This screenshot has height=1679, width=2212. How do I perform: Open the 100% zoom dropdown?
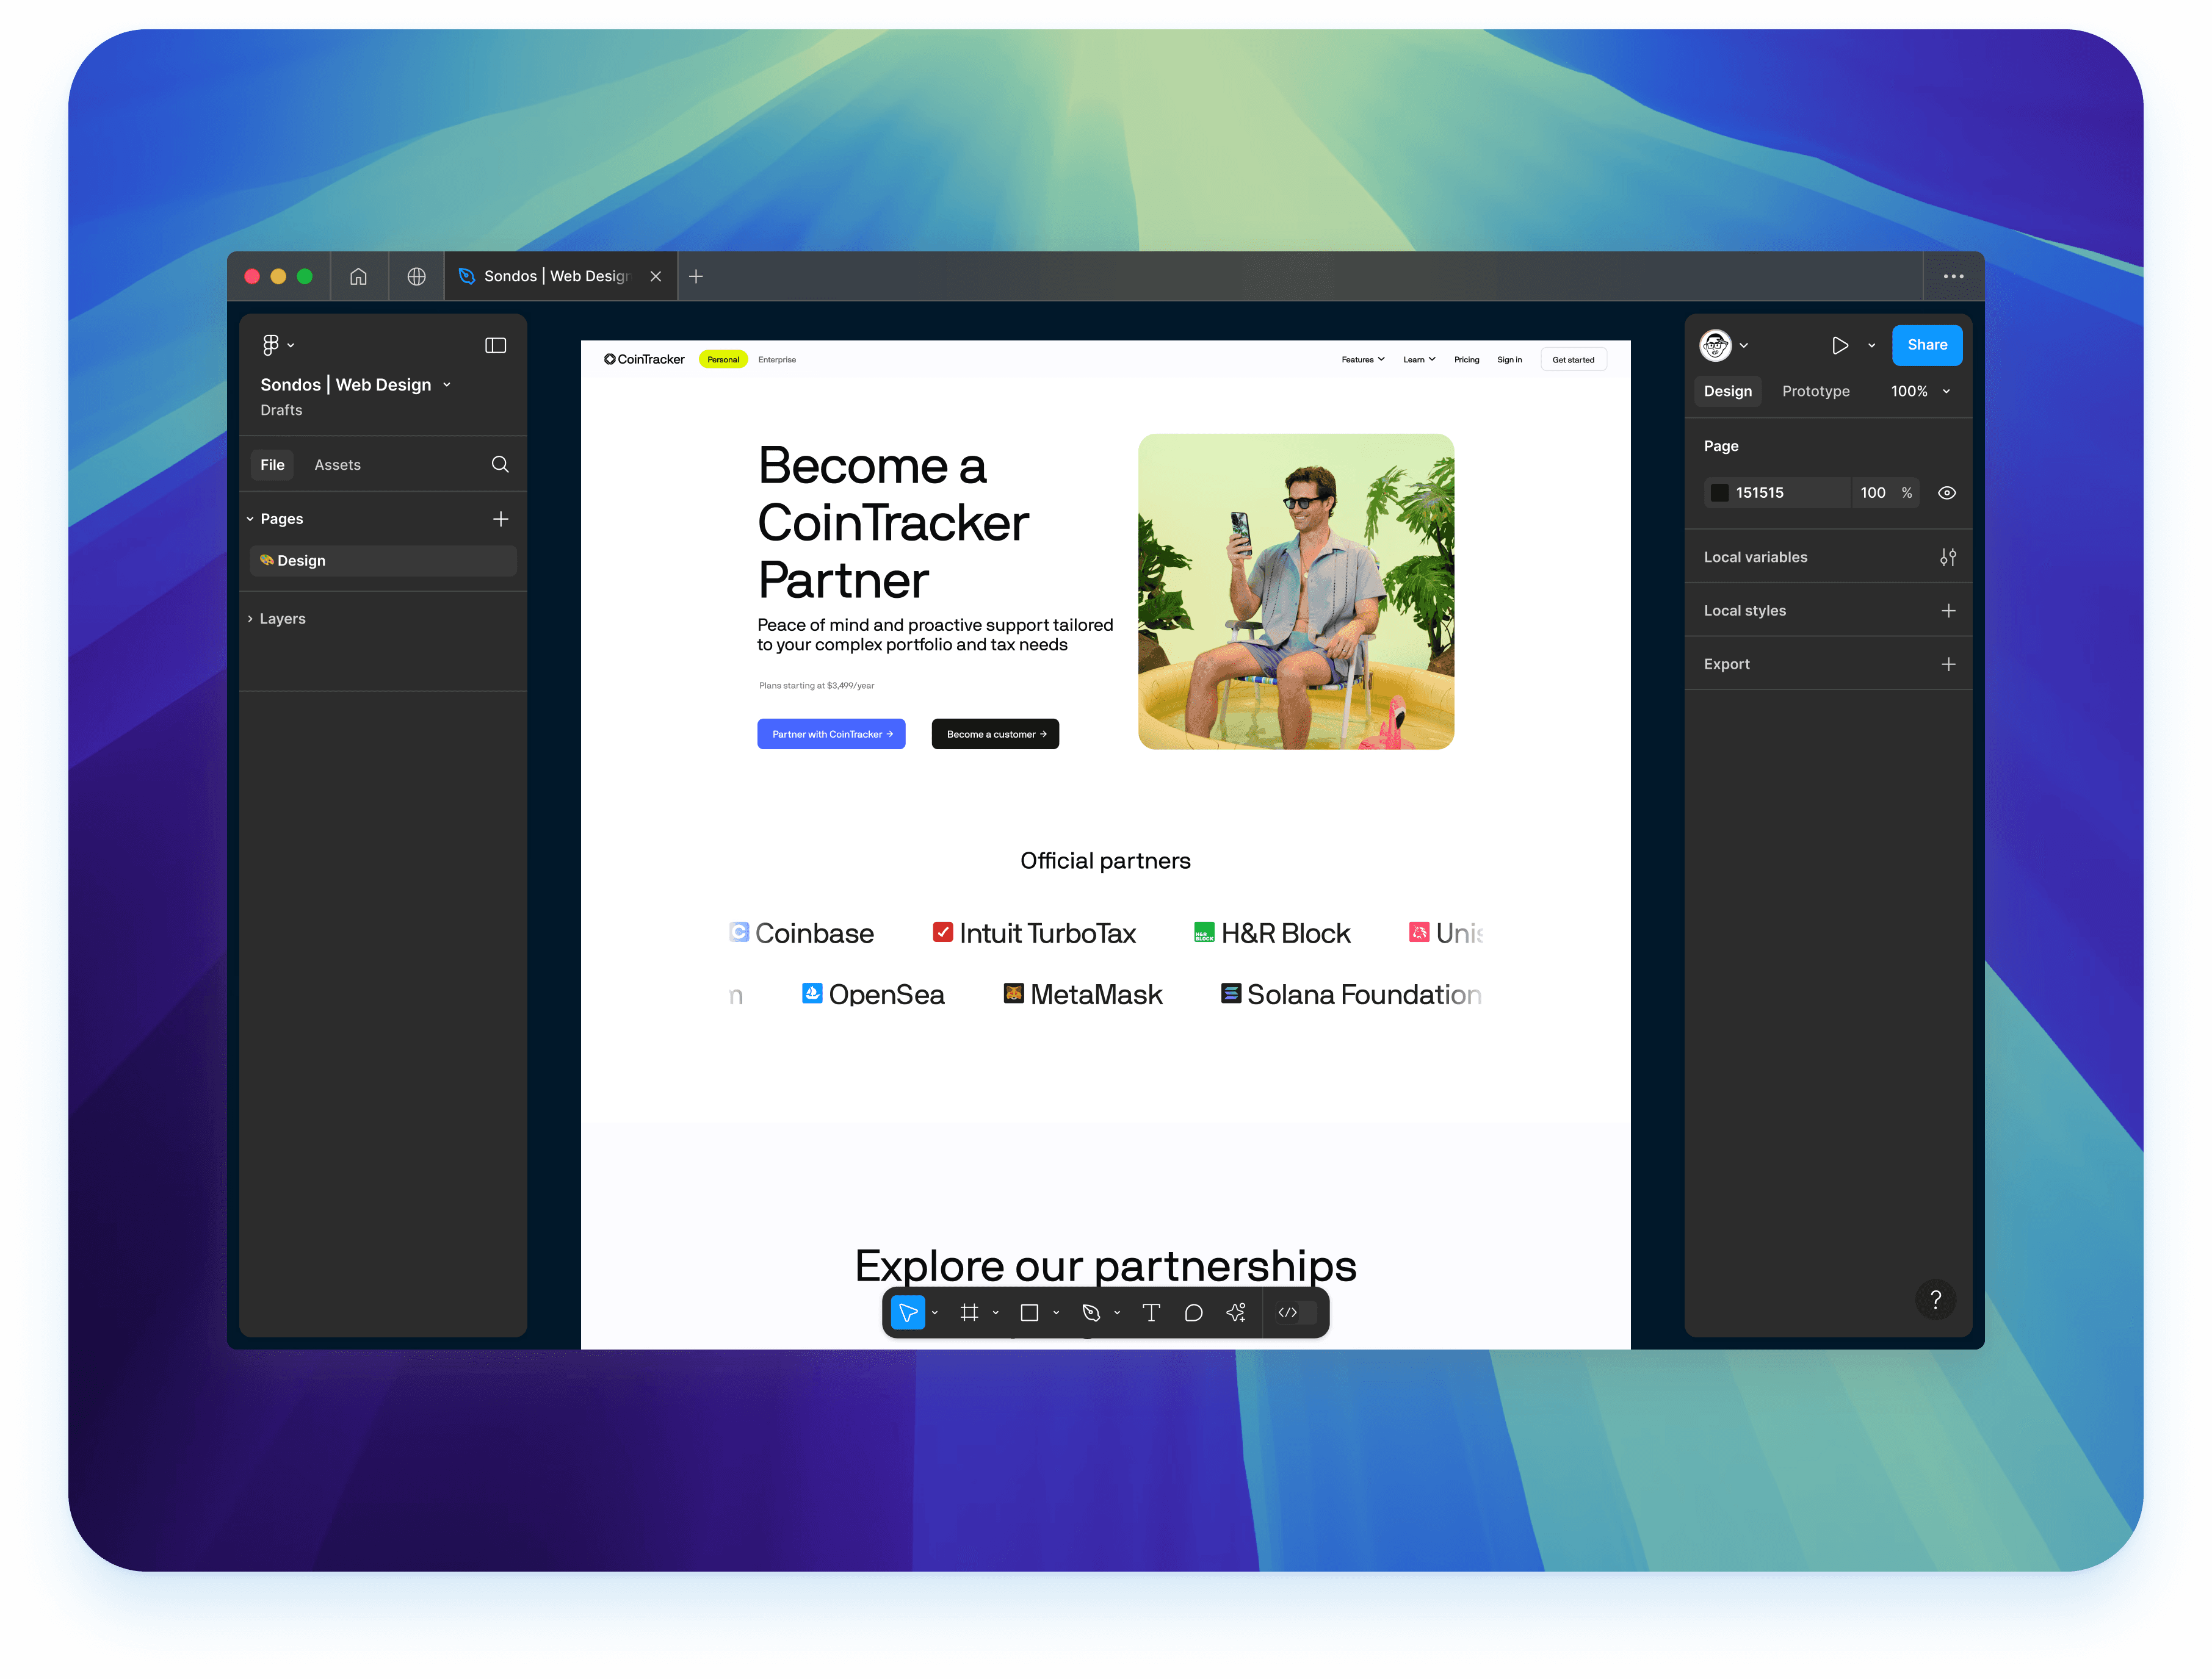pyautogui.click(x=1919, y=392)
